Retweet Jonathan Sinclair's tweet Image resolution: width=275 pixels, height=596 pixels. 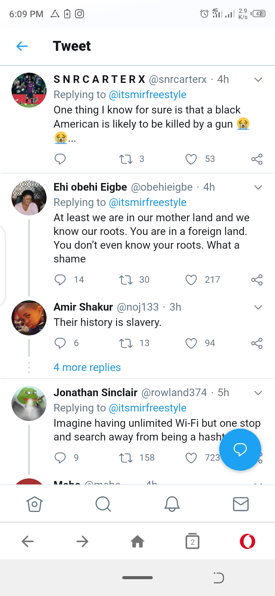[126, 457]
